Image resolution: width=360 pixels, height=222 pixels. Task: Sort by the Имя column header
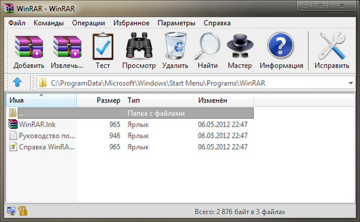click(41, 100)
